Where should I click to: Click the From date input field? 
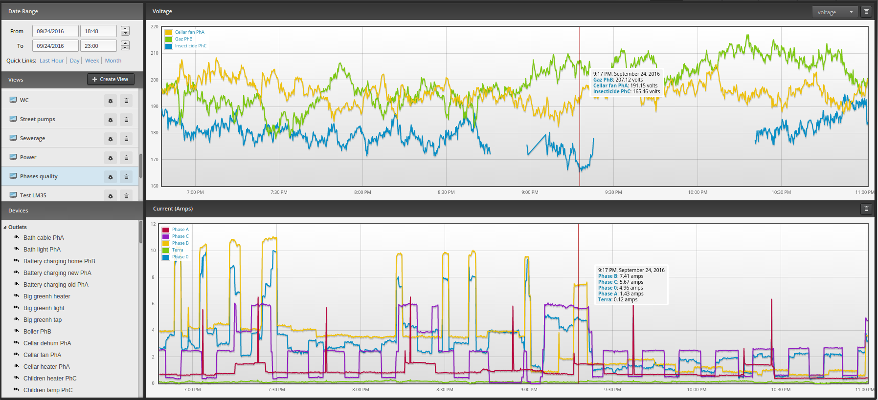[x=55, y=31]
